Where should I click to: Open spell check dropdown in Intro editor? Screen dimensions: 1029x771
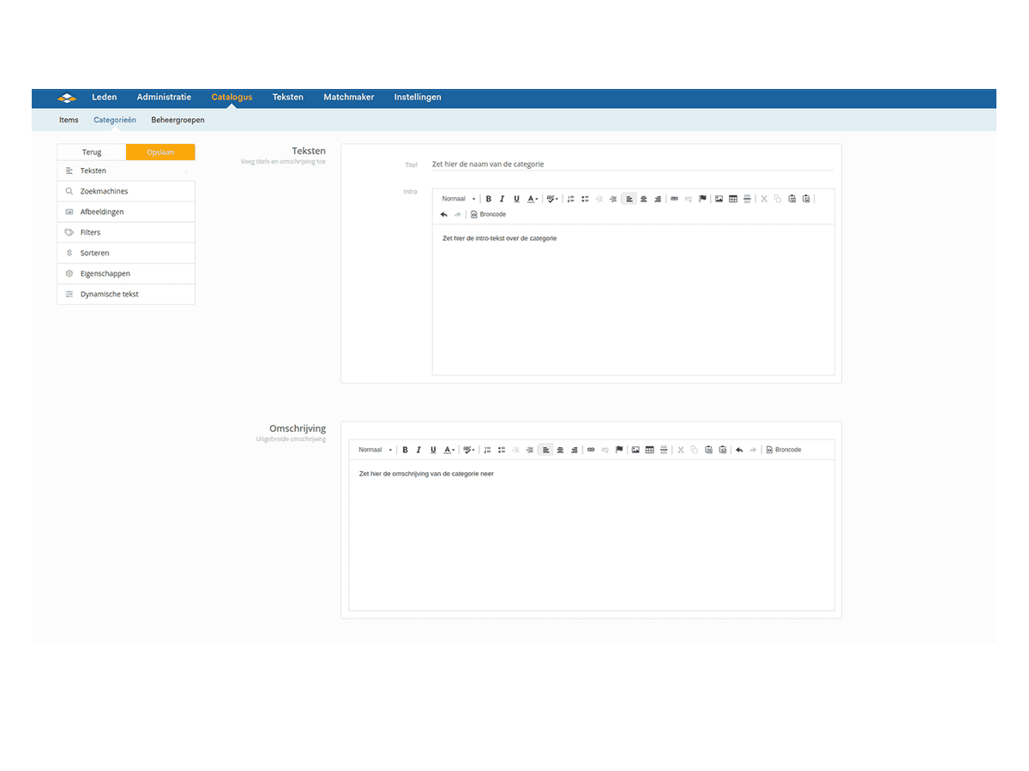(x=552, y=199)
